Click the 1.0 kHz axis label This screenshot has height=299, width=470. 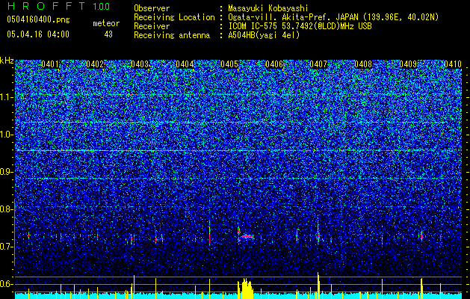6,135
